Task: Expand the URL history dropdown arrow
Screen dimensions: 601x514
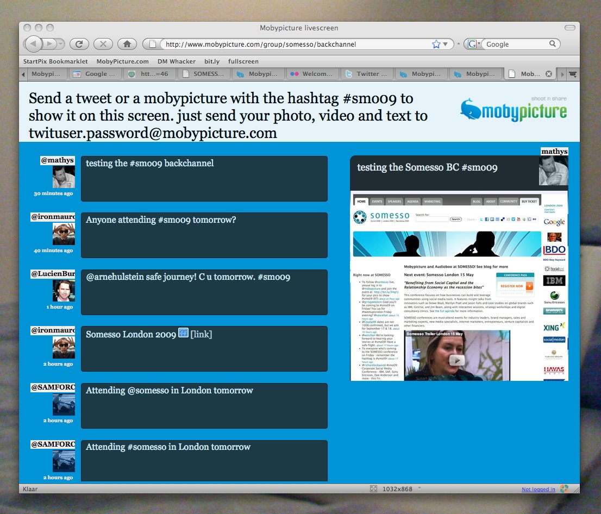Action: (x=446, y=44)
